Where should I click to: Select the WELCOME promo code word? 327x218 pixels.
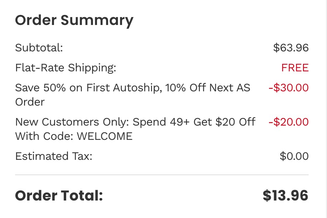[x=104, y=136]
